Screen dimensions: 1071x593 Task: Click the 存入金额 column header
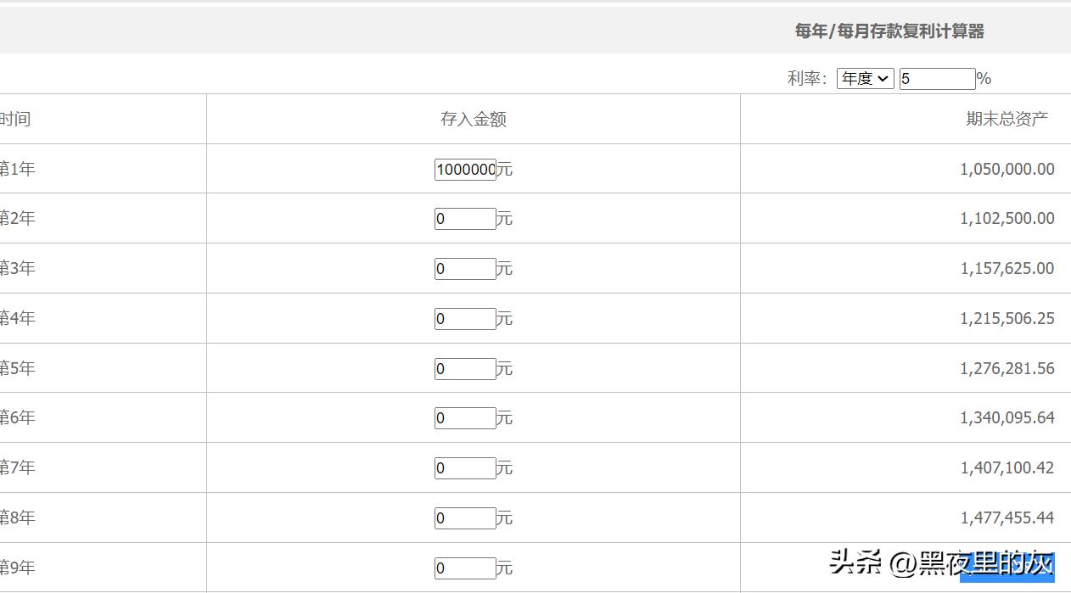click(x=473, y=120)
